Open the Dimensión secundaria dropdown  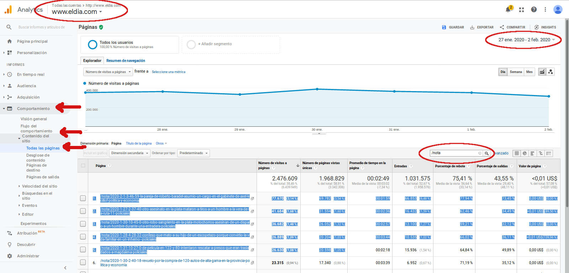[x=130, y=153]
